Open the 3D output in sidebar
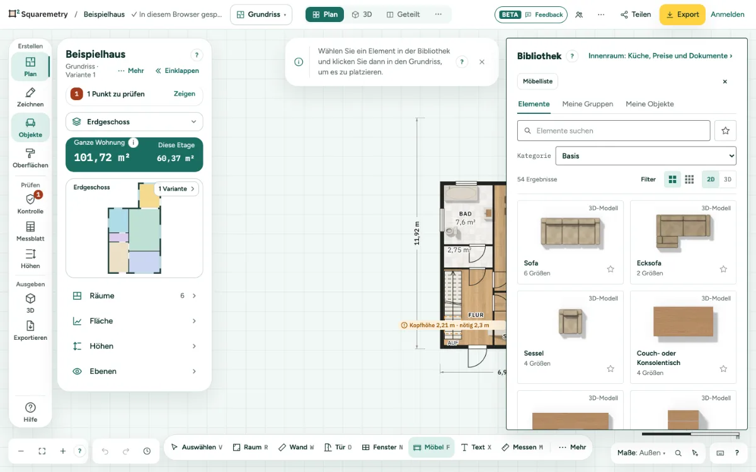This screenshot has width=756, height=472. (30, 303)
